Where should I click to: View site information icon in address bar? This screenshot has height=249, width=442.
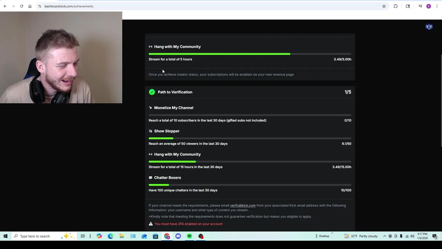(x=40, y=6)
